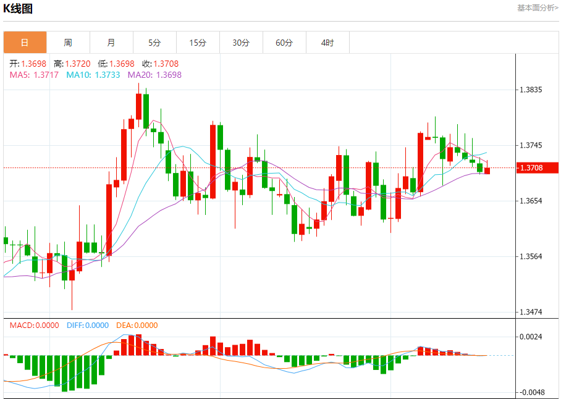Click the 1.3745 price axis label
Image resolution: width=561 pixels, height=399 pixels.
[531, 145]
